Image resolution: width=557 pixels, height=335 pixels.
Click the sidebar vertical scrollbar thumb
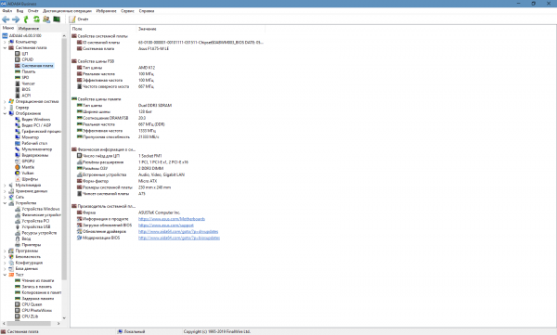[64, 159]
